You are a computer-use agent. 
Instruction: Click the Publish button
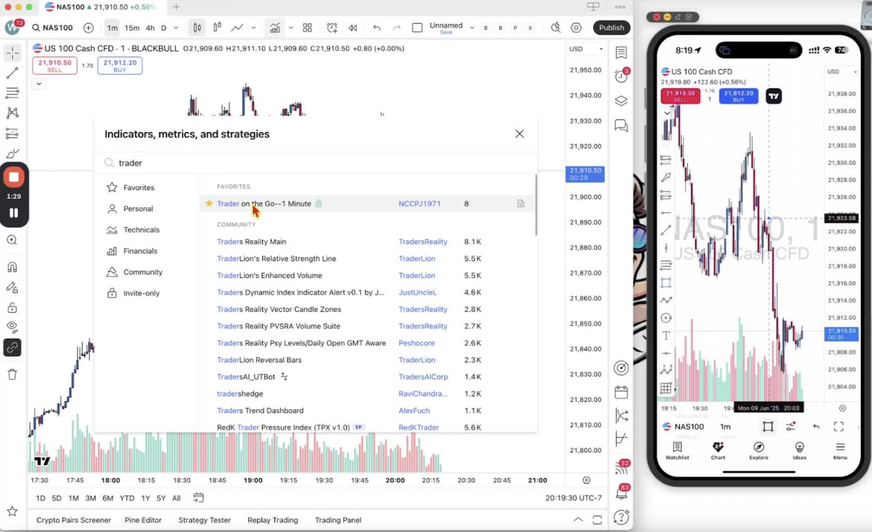point(611,28)
